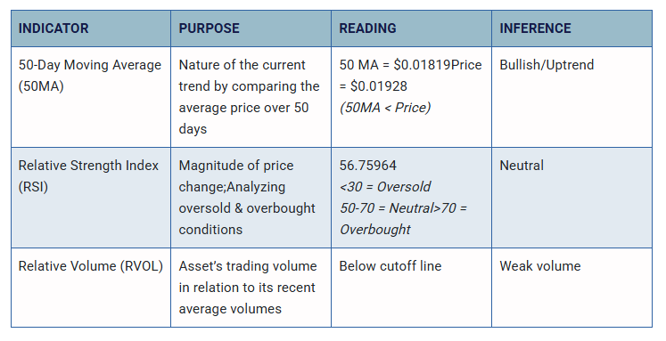
Task: Select the Relative Volume (RVOL) cell
Action: click(x=91, y=288)
